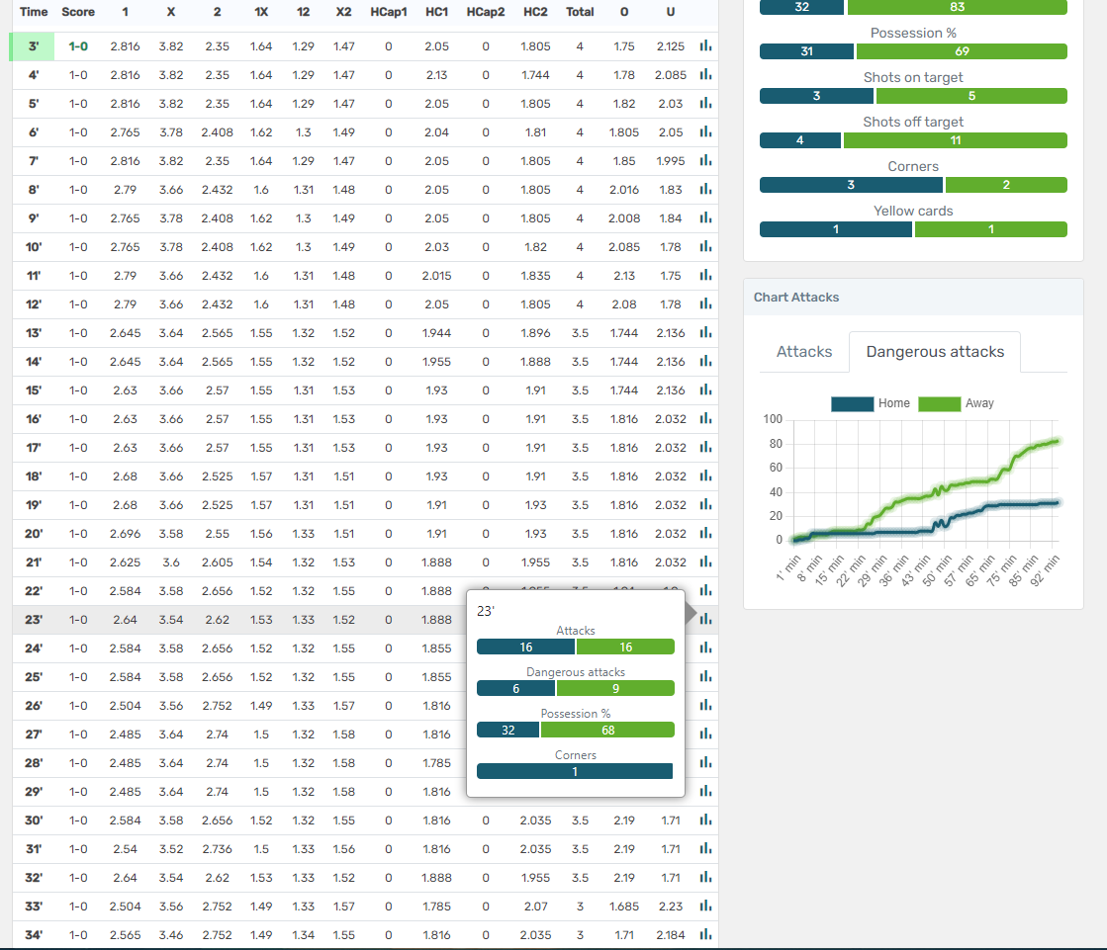This screenshot has width=1107, height=950.
Task: Open stats chart icon for minute 30' row
Action: pyautogui.click(x=705, y=820)
